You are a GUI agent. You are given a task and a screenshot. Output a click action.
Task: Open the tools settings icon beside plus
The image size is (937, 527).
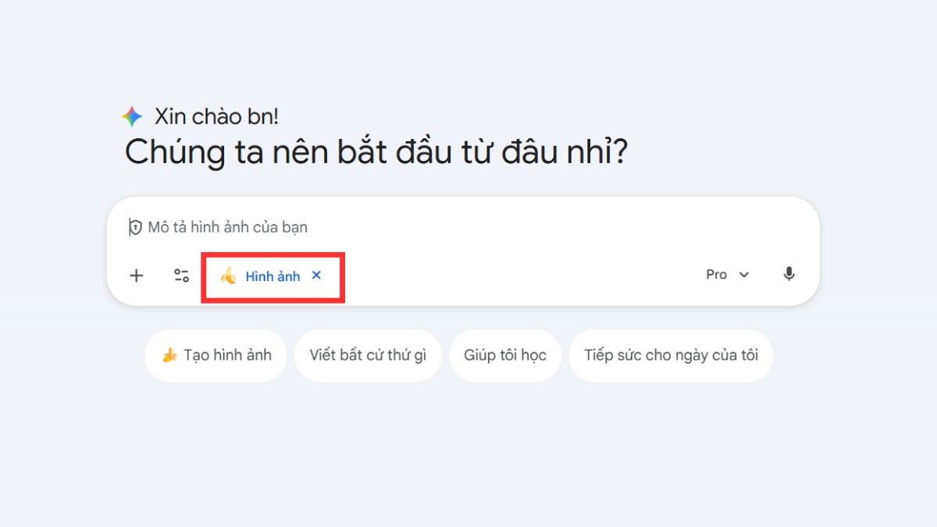[182, 274]
